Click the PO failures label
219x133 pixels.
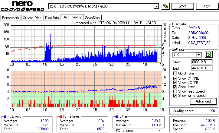coord(125,131)
